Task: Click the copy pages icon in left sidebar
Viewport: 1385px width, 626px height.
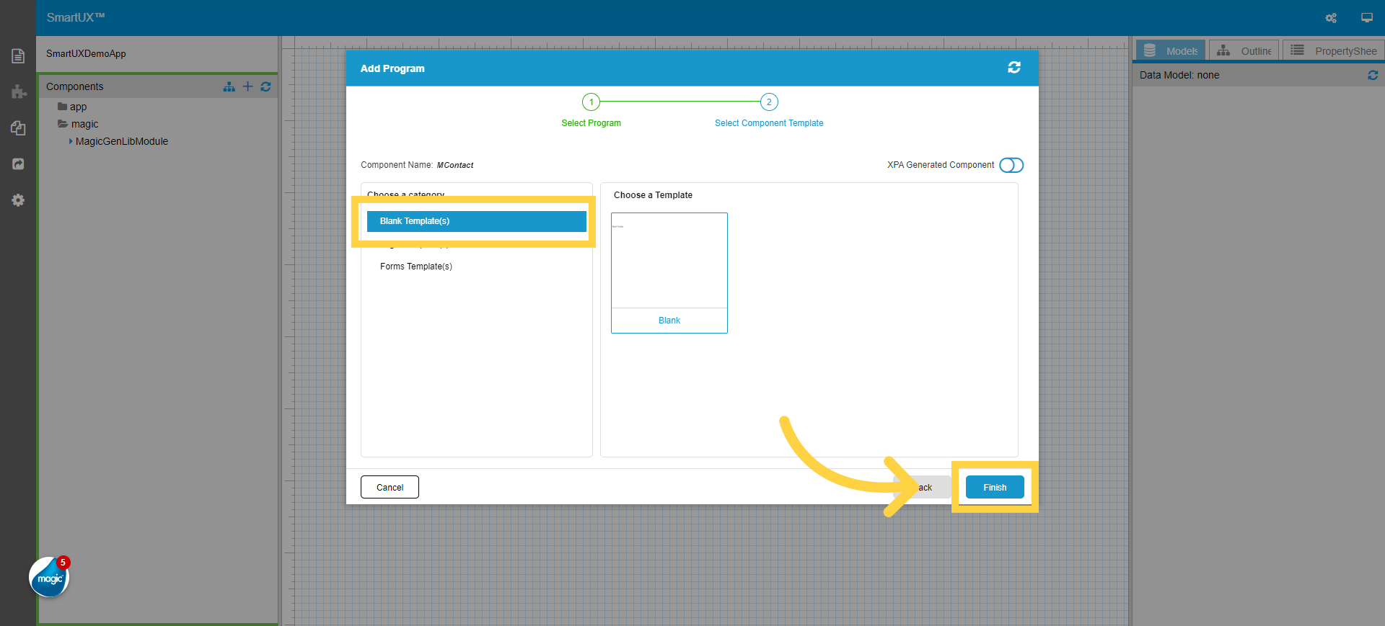Action: [x=18, y=128]
